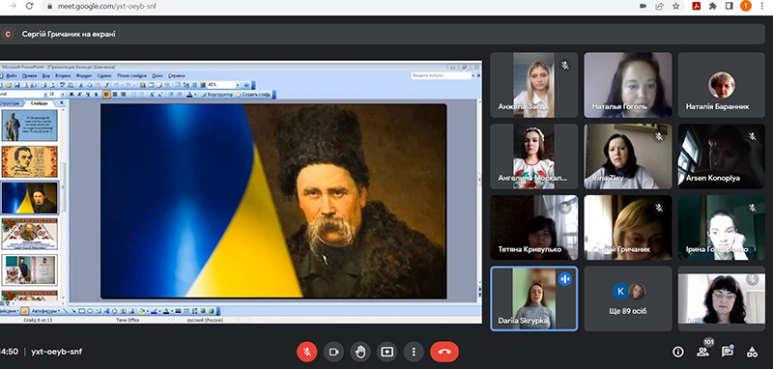
Task: Select the orange portrait slide thumbnail
Action: pyautogui.click(x=30, y=161)
